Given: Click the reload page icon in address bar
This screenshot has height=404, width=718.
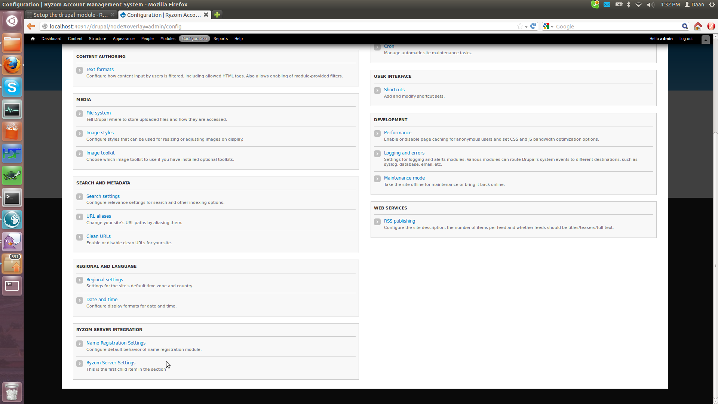Looking at the screenshot, I should [x=533, y=26].
